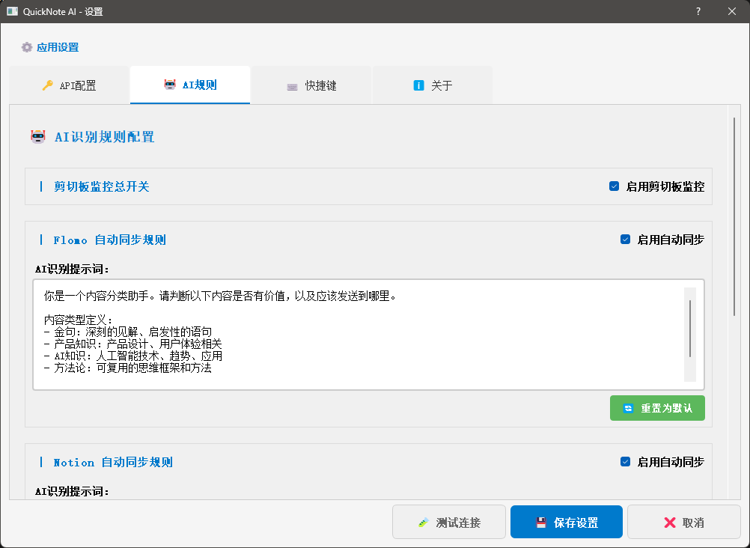Click the Flomo prompt text box scrollbar

click(689, 329)
